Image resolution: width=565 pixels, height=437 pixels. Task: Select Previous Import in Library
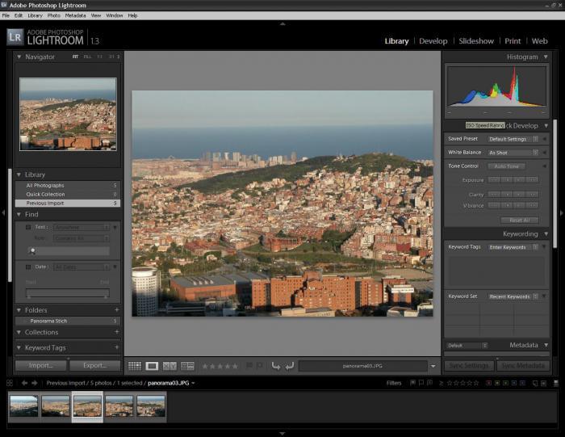[68, 203]
